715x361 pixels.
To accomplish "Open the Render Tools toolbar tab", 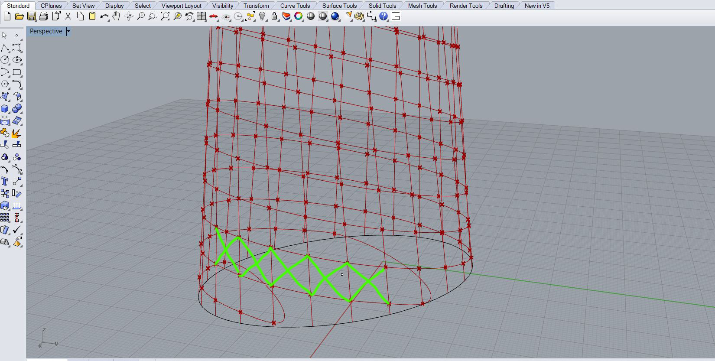I will click(466, 6).
